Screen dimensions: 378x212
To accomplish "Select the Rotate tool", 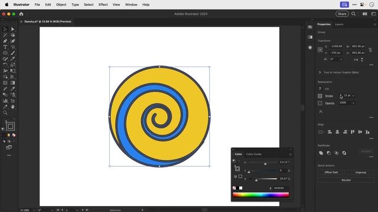I will click(x=5, y=65).
